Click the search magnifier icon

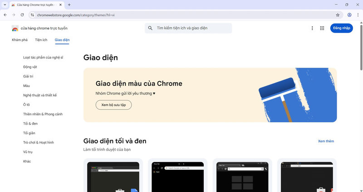pos(150,28)
